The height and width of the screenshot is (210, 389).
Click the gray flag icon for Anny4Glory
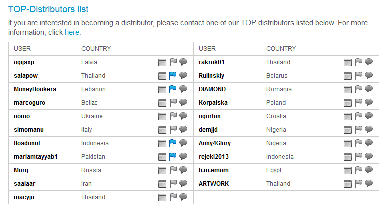pos(358,143)
